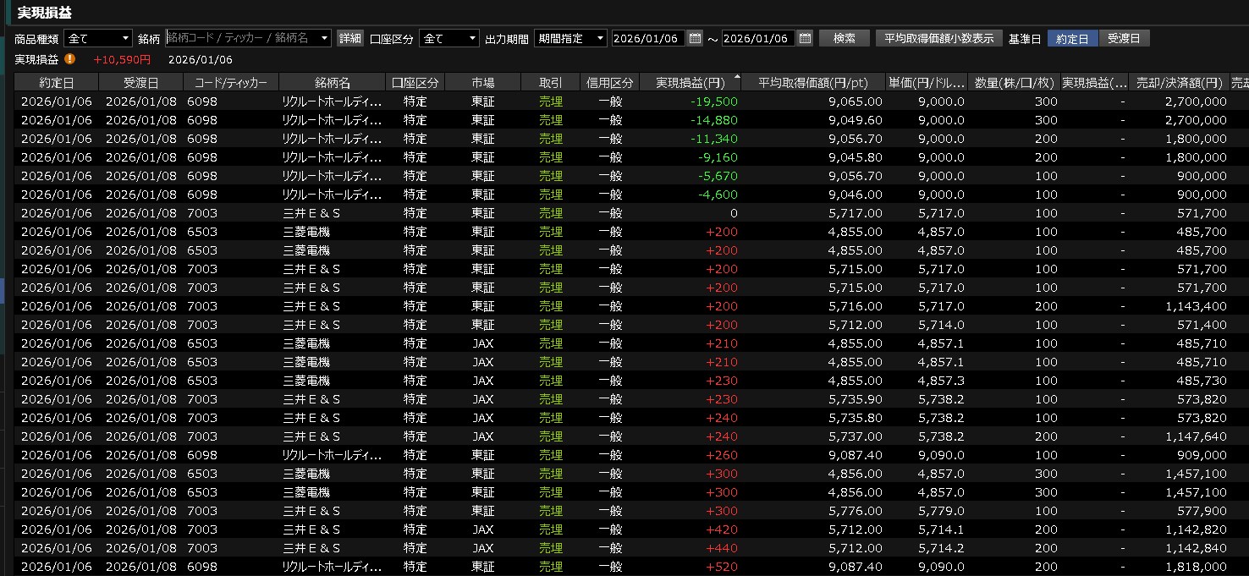Viewport: 1249px width, 576px height.
Task: Expand the 商品種類 dropdown
Action: tap(98, 38)
